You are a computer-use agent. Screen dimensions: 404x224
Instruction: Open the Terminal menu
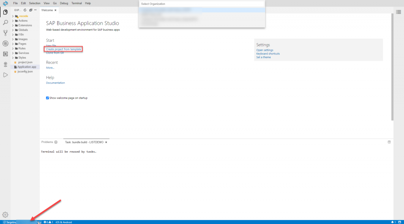[x=77, y=3]
